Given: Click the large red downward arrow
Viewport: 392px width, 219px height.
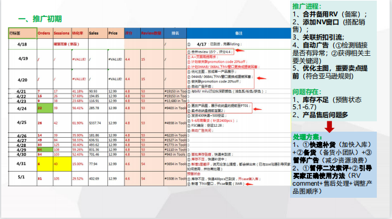Looking at the screenshot, I should click(x=329, y=127).
